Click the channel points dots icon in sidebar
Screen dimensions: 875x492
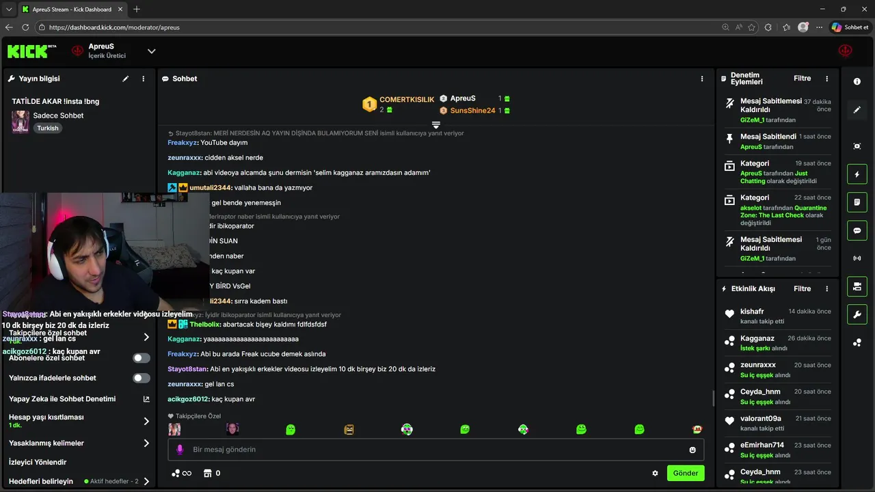(857, 342)
